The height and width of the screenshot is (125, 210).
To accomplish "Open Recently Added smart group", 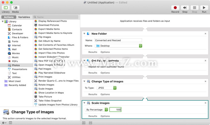I will point(17,85).
